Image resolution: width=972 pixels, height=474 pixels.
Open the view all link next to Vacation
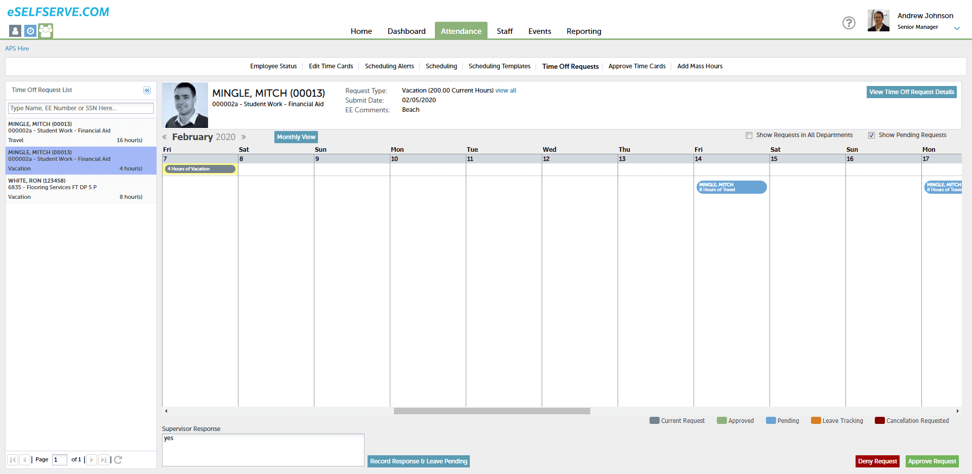506,90
